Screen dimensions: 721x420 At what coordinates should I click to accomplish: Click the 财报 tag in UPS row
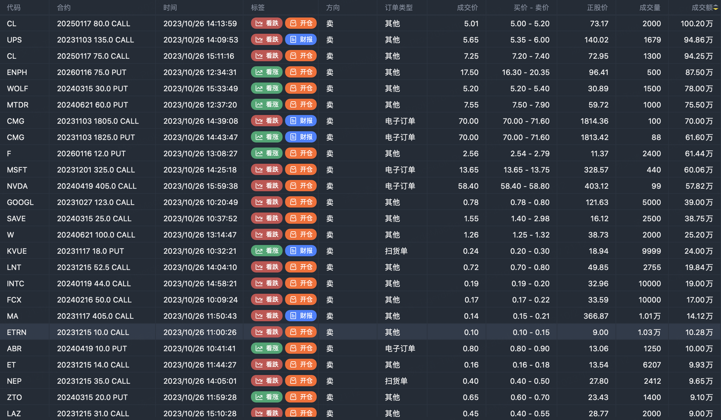point(301,40)
